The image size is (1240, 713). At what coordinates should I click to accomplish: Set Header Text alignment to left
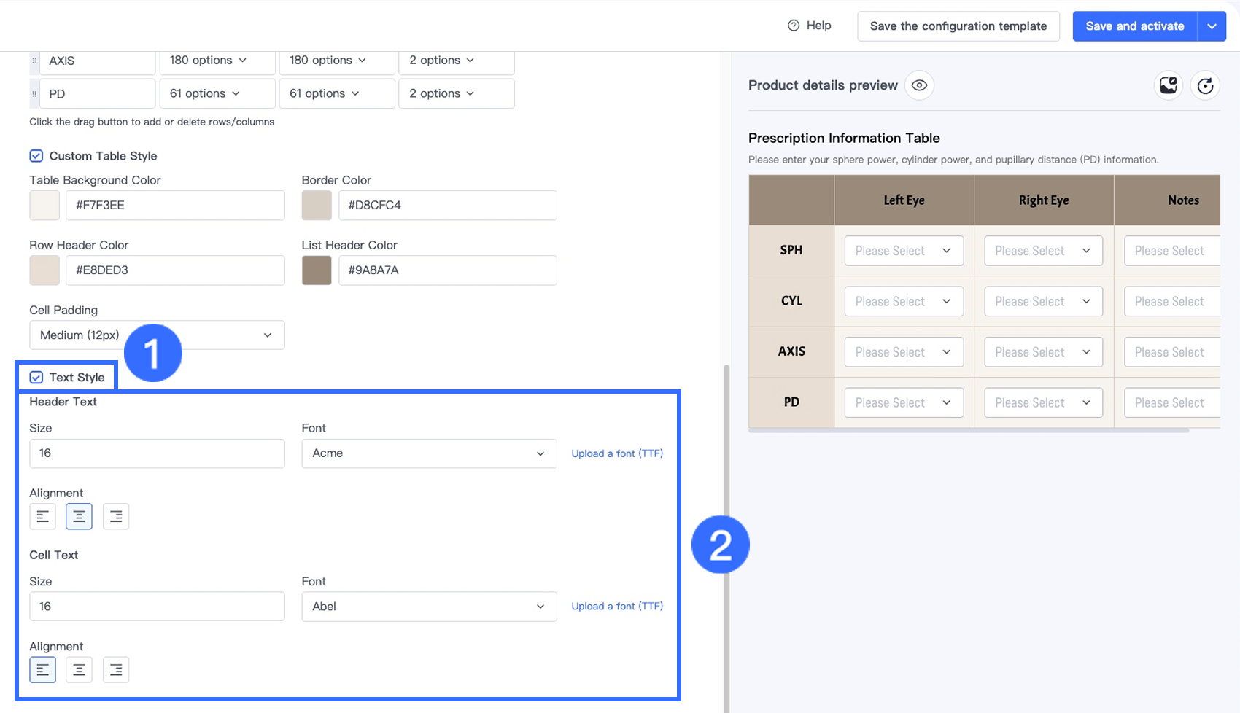[x=43, y=516]
